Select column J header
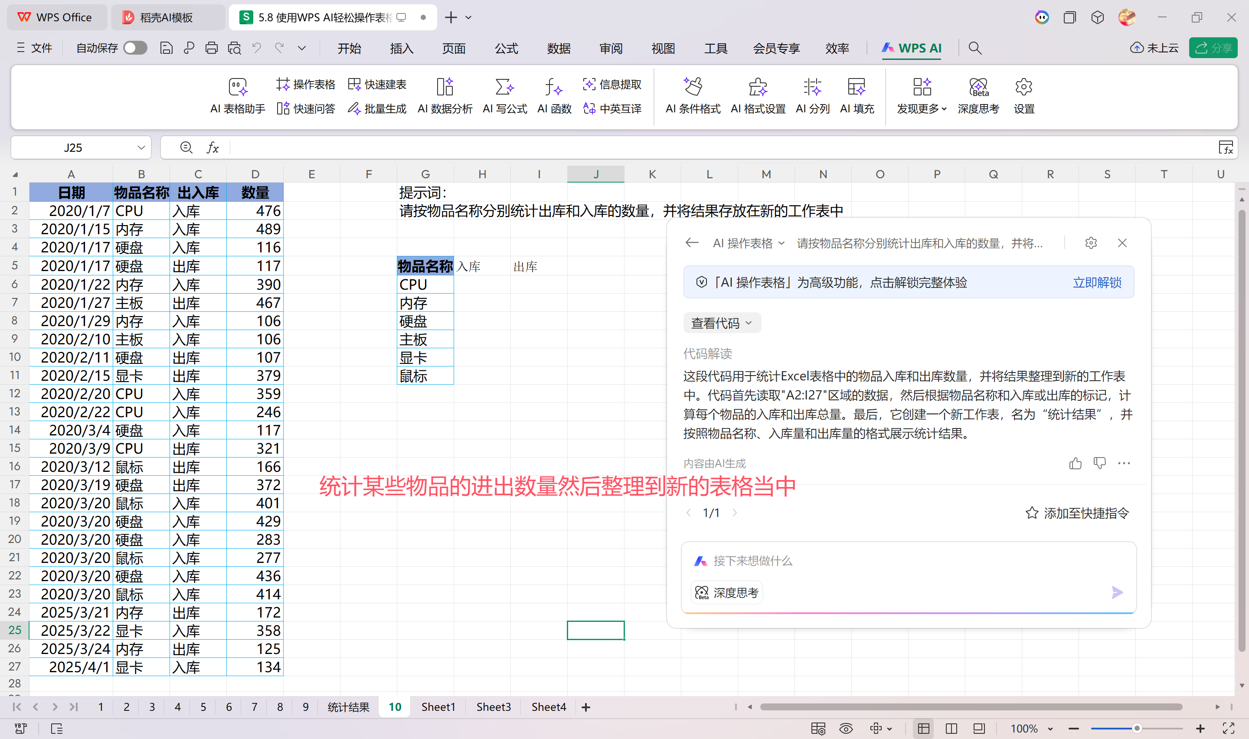The height and width of the screenshot is (739, 1249). click(x=595, y=174)
